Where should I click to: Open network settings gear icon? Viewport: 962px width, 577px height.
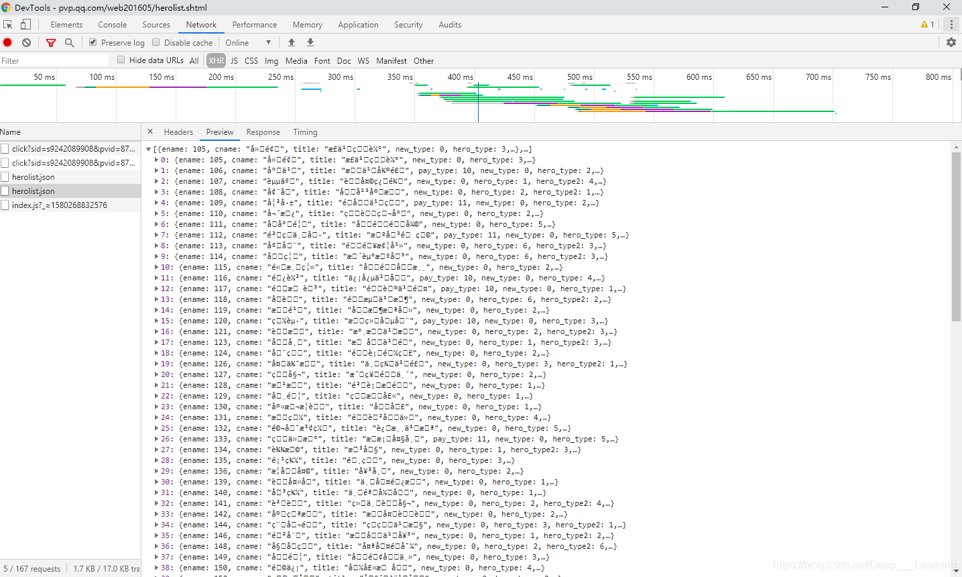pyautogui.click(x=951, y=42)
